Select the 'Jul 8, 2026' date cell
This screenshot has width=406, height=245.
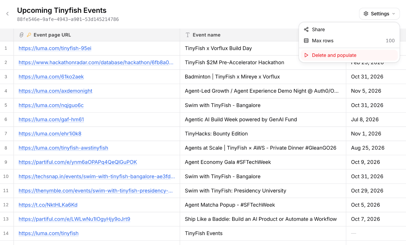tap(376, 120)
